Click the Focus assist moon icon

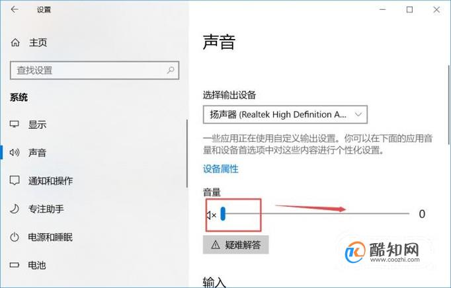pos(15,209)
